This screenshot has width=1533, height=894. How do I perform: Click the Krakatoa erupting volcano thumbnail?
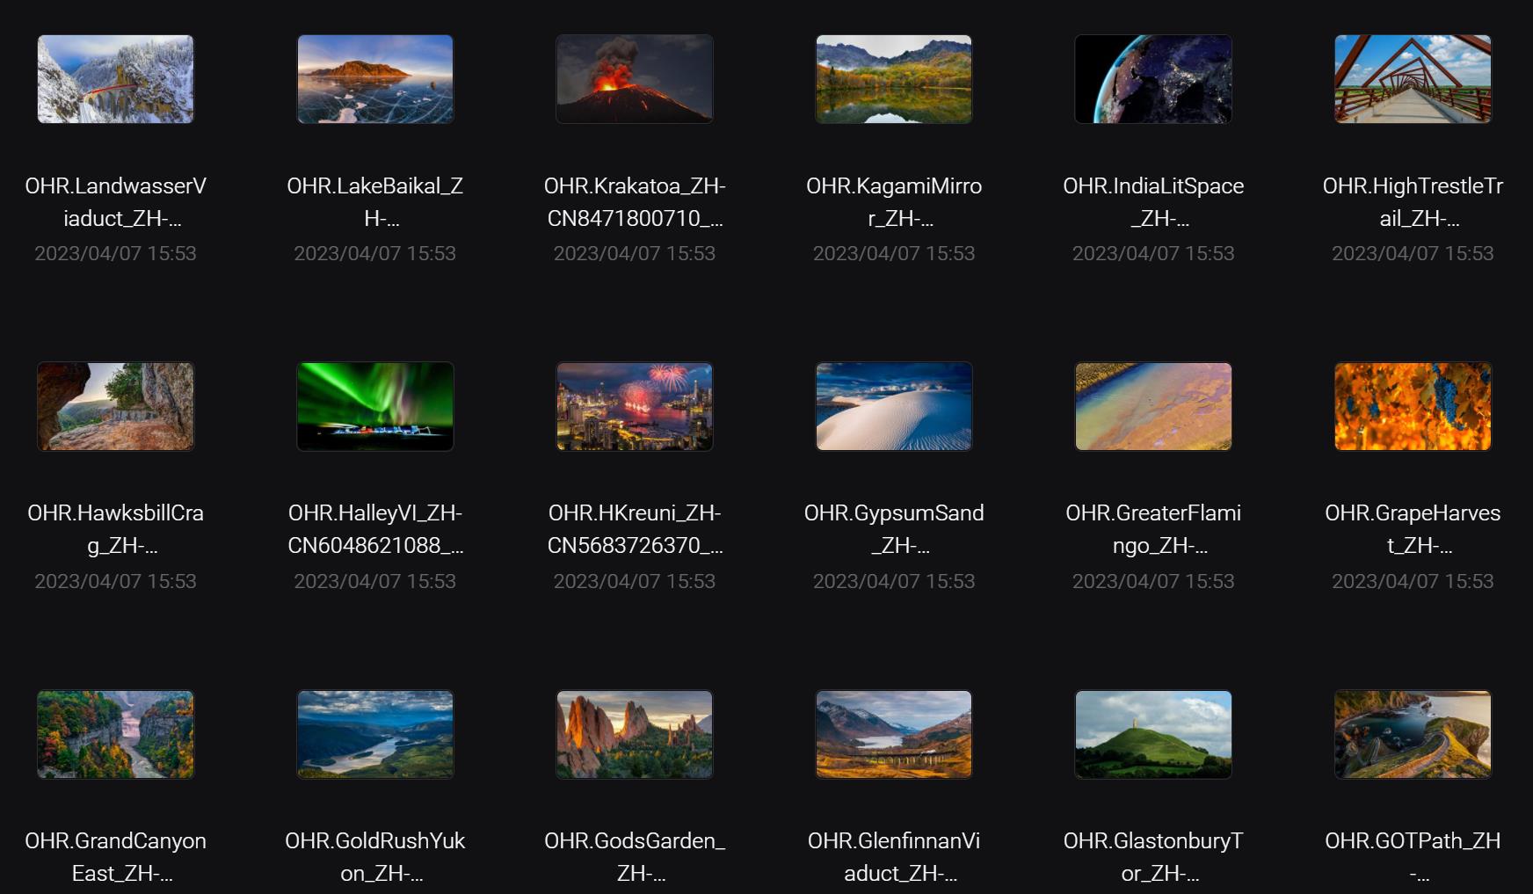[x=635, y=79]
